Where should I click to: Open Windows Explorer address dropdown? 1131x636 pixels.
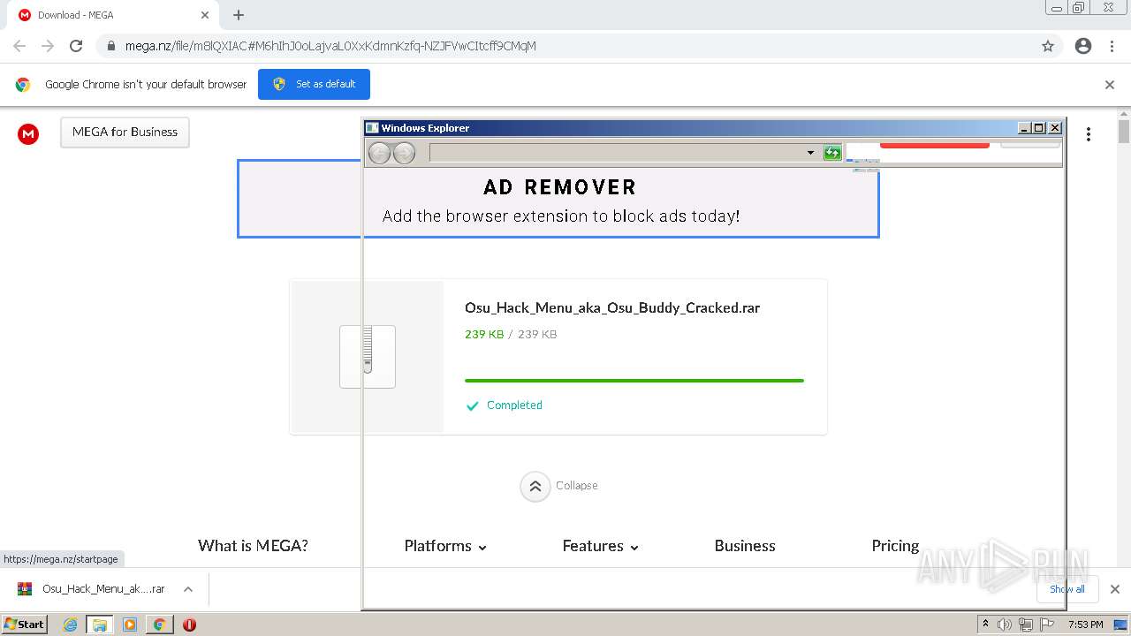(810, 153)
